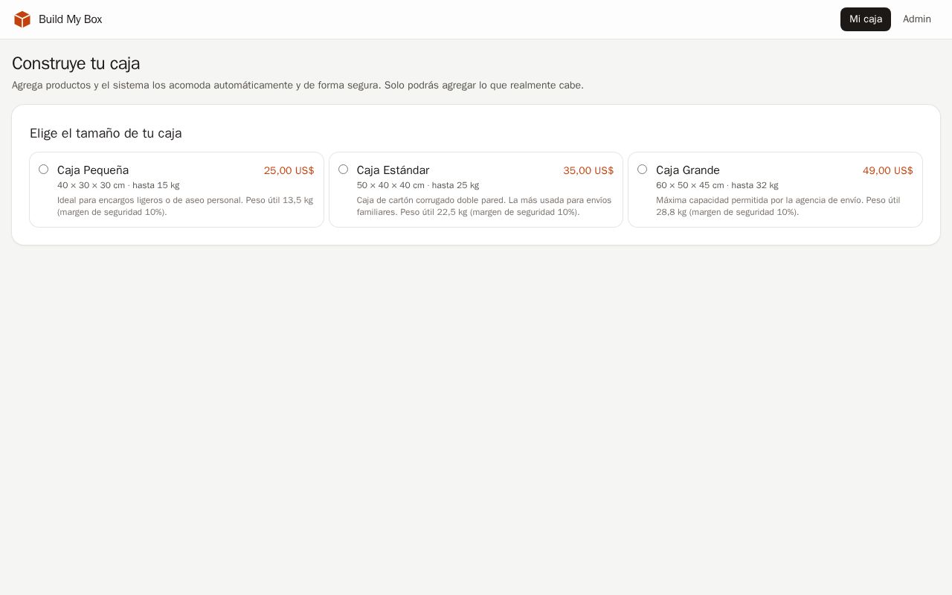Click the 60 × 50 × 45 cm dimensions
This screenshot has width=952, height=595.
[690, 185]
